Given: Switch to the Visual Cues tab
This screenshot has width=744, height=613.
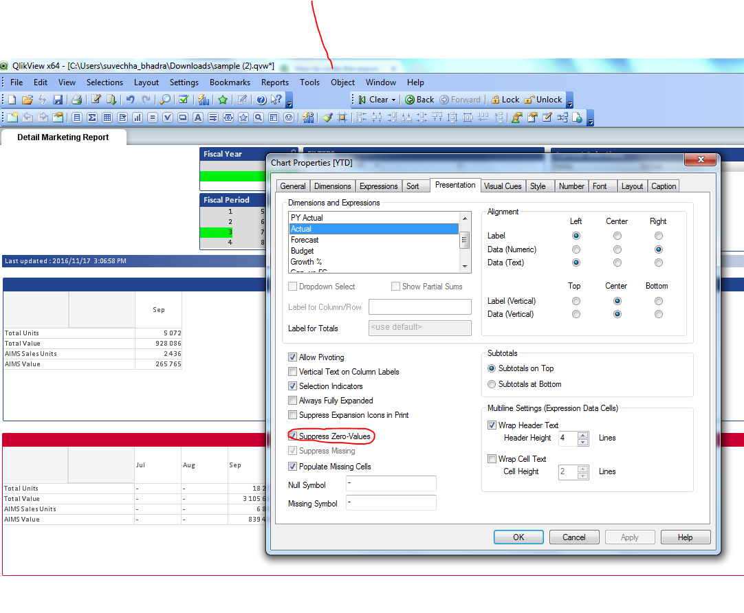Looking at the screenshot, I should [502, 186].
